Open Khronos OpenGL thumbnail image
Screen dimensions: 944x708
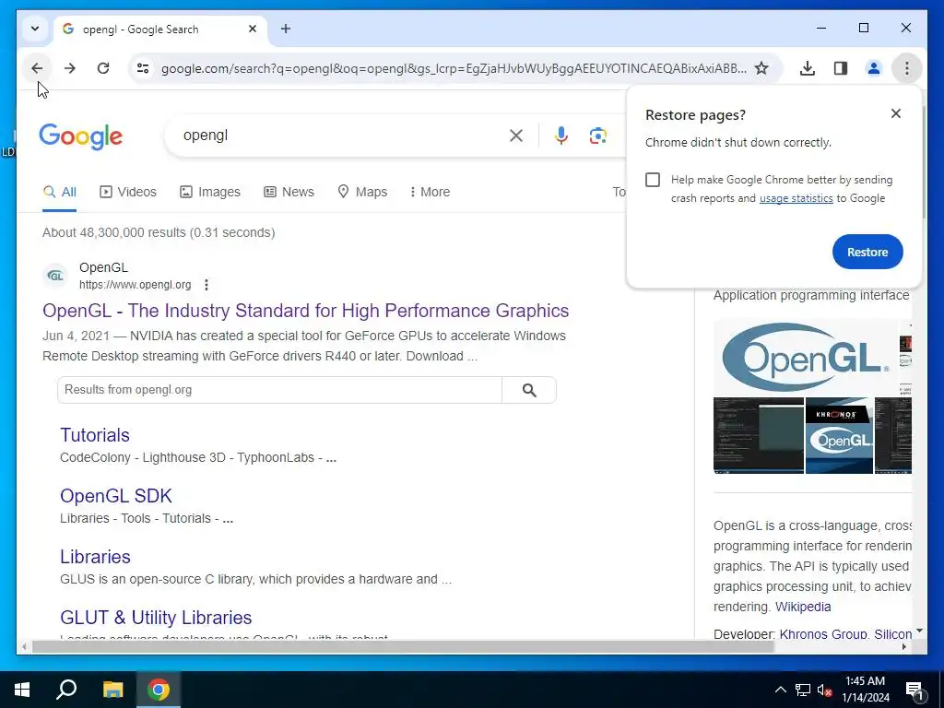[x=839, y=435]
